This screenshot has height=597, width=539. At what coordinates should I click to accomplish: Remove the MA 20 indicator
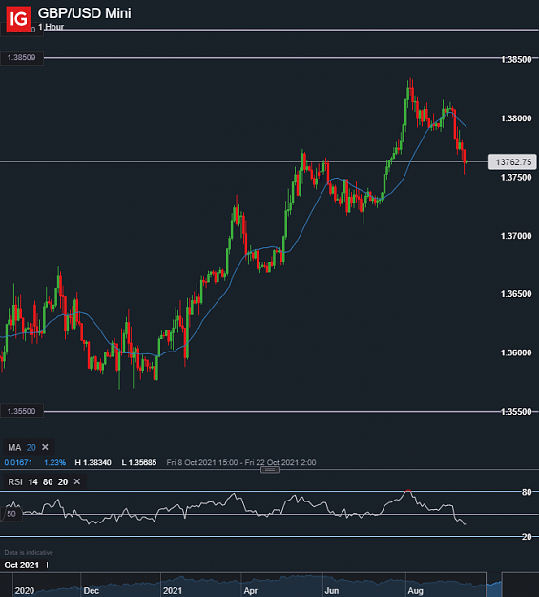45,447
